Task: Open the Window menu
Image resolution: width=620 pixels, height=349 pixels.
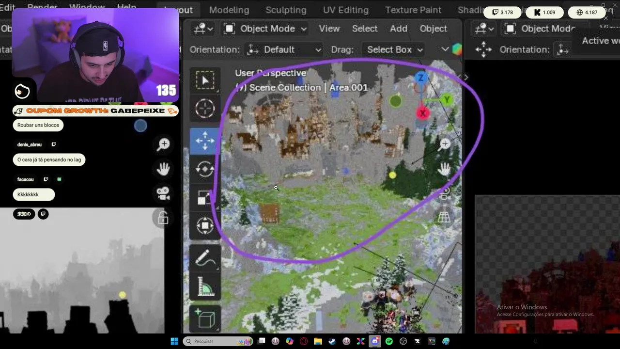Action: pyautogui.click(x=87, y=8)
